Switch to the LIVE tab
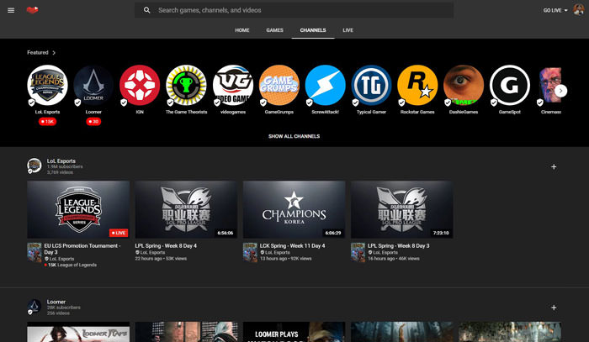 [x=348, y=30]
